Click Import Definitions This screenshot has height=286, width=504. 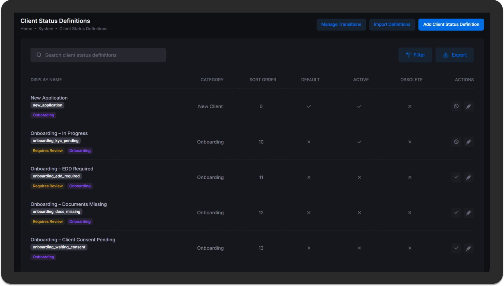[x=392, y=24]
